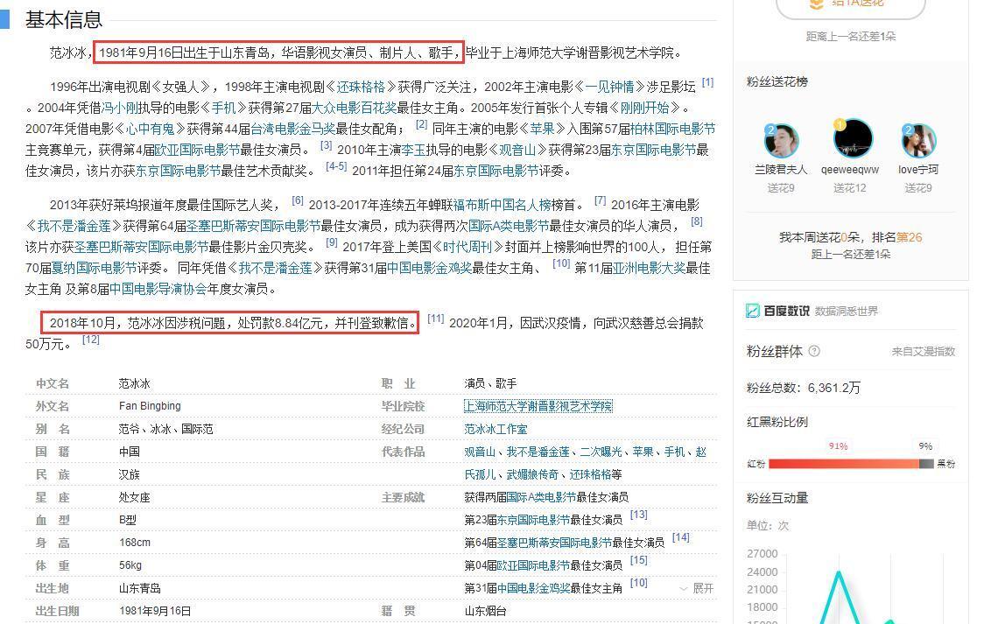Click citation [2] after 最佳女配角

[x=422, y=124]
